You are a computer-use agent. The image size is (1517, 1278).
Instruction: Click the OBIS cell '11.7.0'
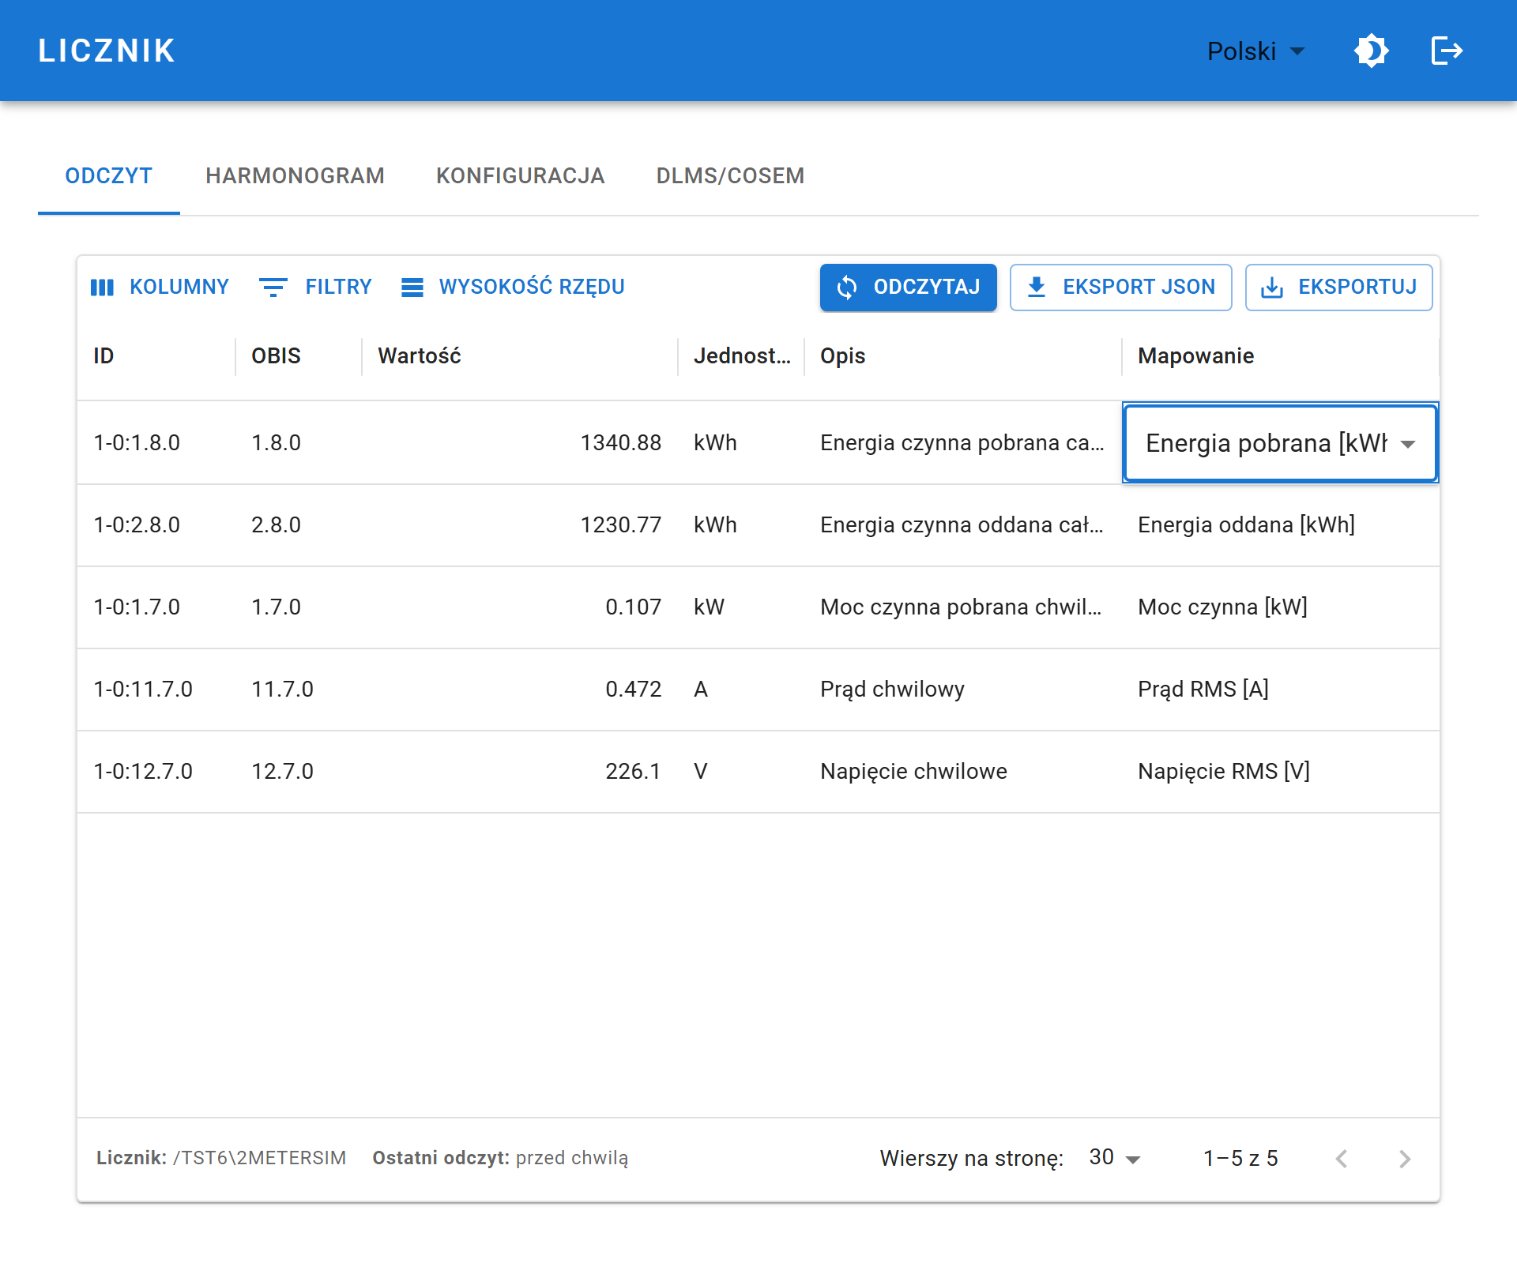pos(299,690)
